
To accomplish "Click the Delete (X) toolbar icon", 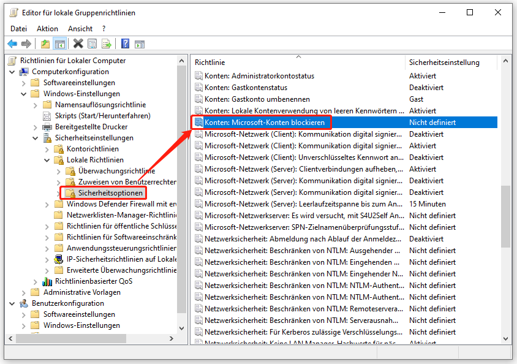I will coord(77,44).
